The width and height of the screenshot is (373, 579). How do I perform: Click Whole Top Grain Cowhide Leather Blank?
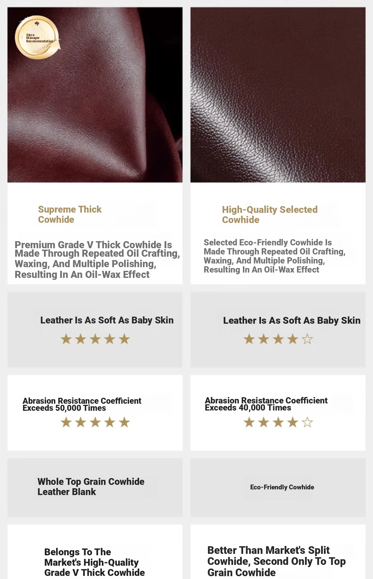pos(91,487)
